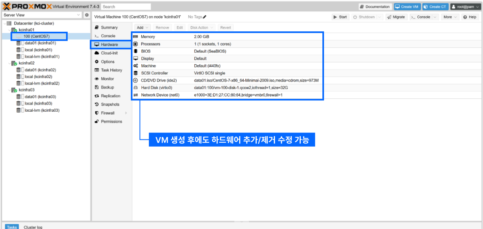Click the pencil icon next to No Tags
483x229 pixels.
click(204, 17)
